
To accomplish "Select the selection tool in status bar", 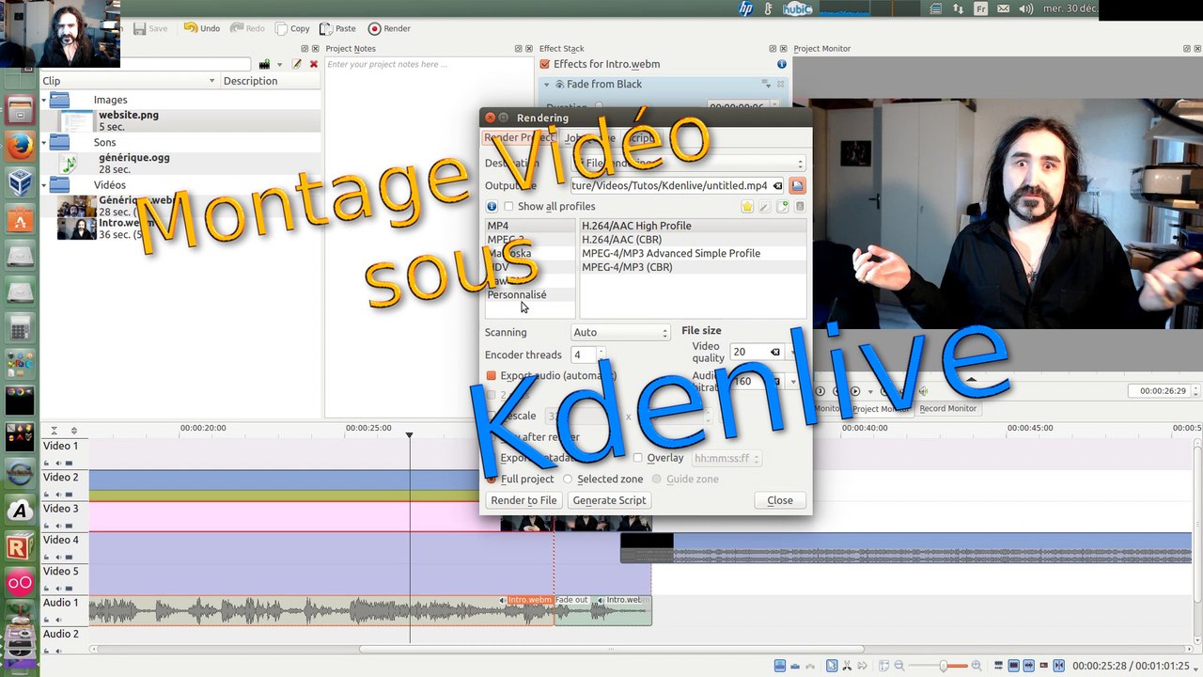I will (832, 666).
